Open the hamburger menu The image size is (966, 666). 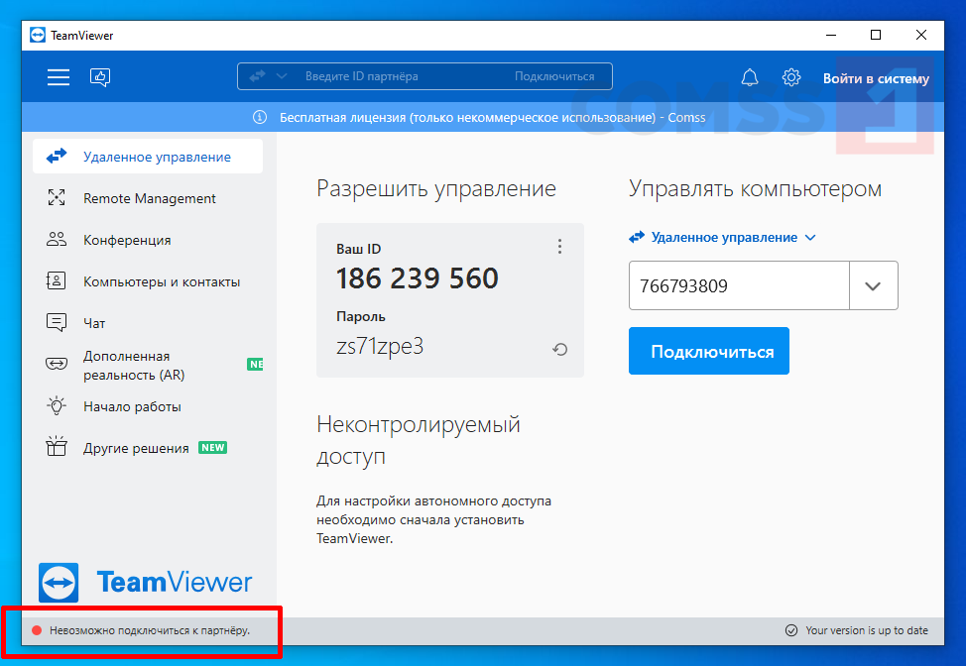click(x=59, y=77)
